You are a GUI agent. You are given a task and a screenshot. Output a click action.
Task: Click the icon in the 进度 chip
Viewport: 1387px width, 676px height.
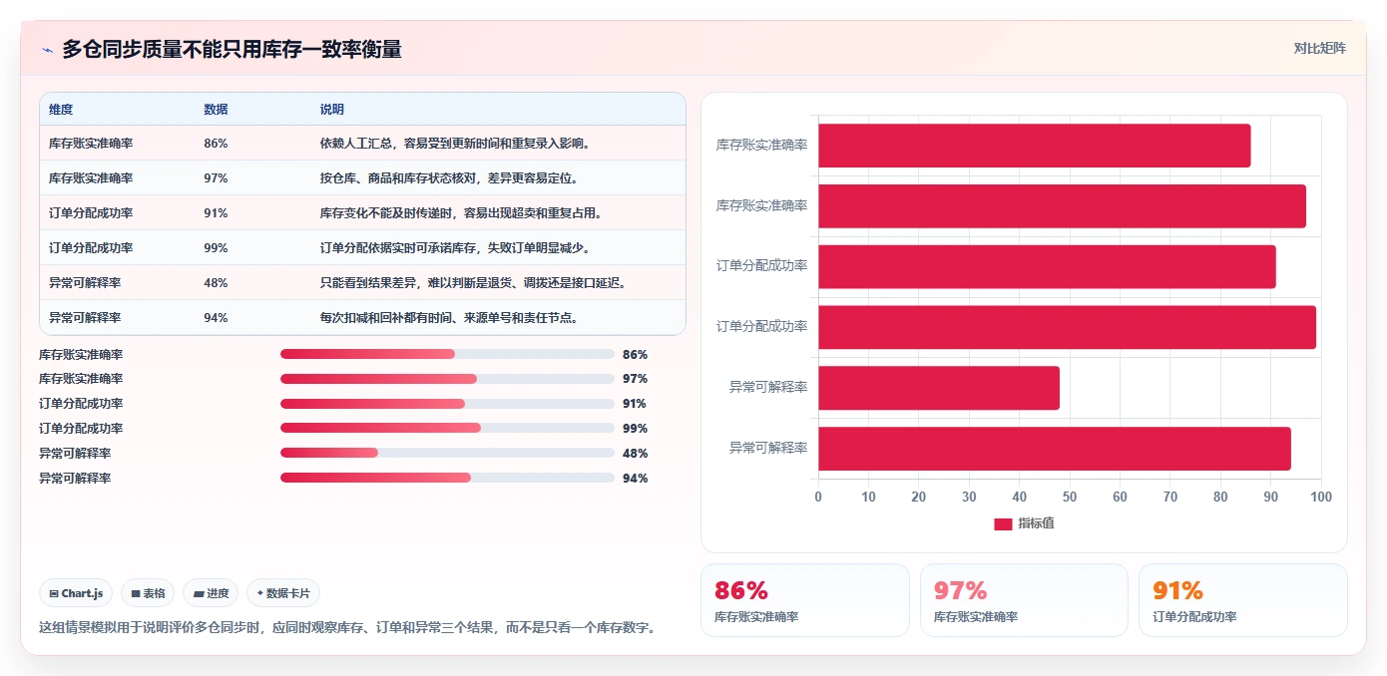[199, 593]
